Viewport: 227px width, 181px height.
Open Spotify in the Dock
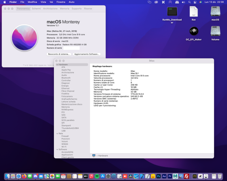coord(97,176)
